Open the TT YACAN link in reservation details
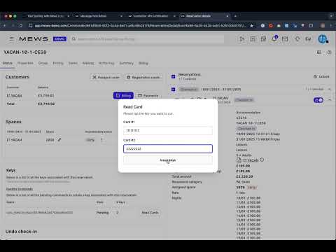 pyautogui.click(x=251, y=160)
